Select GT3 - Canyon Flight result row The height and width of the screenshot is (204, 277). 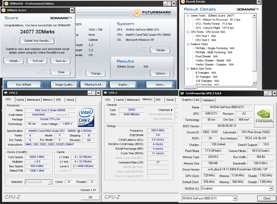coord(215,28)
